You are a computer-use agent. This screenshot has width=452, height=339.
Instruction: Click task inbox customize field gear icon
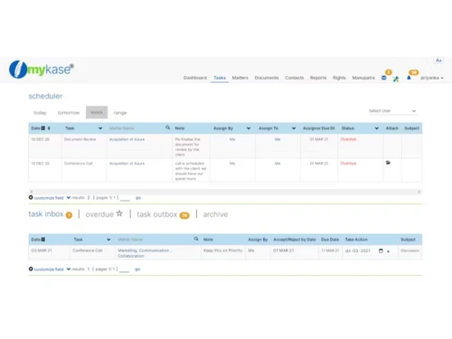point(31,268)
